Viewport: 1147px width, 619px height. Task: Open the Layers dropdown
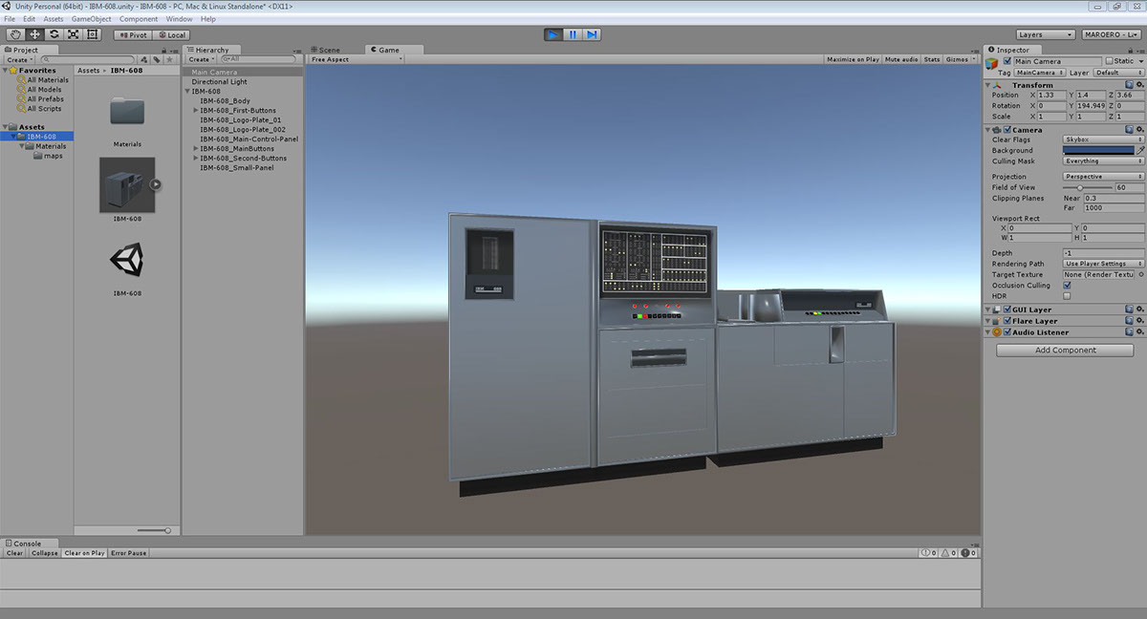[x=1045, y=34]
